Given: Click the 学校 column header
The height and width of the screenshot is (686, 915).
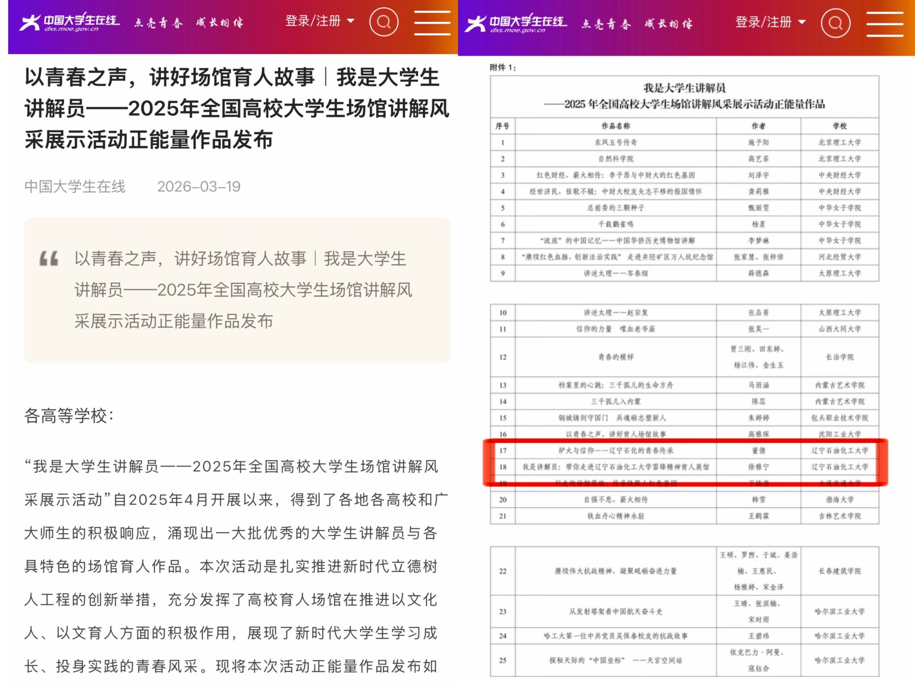Looking at the screenshot, I should [839, 126].
